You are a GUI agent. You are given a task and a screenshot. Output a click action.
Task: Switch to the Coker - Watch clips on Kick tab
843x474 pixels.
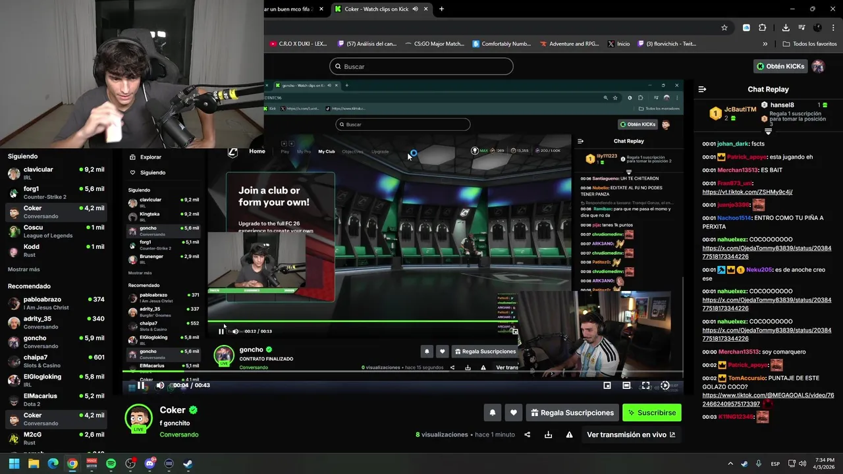[x=375, y=9]
